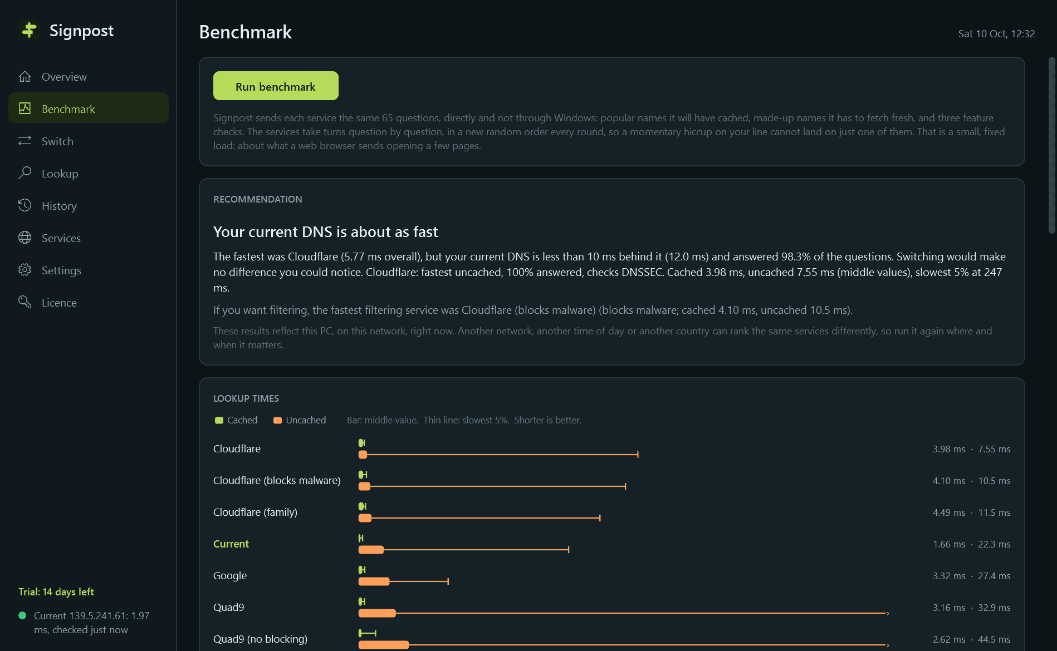Select the Google row label
The height and width of the screenshot is (651, 1057).
pyautogui.click(x=230, y=575)
